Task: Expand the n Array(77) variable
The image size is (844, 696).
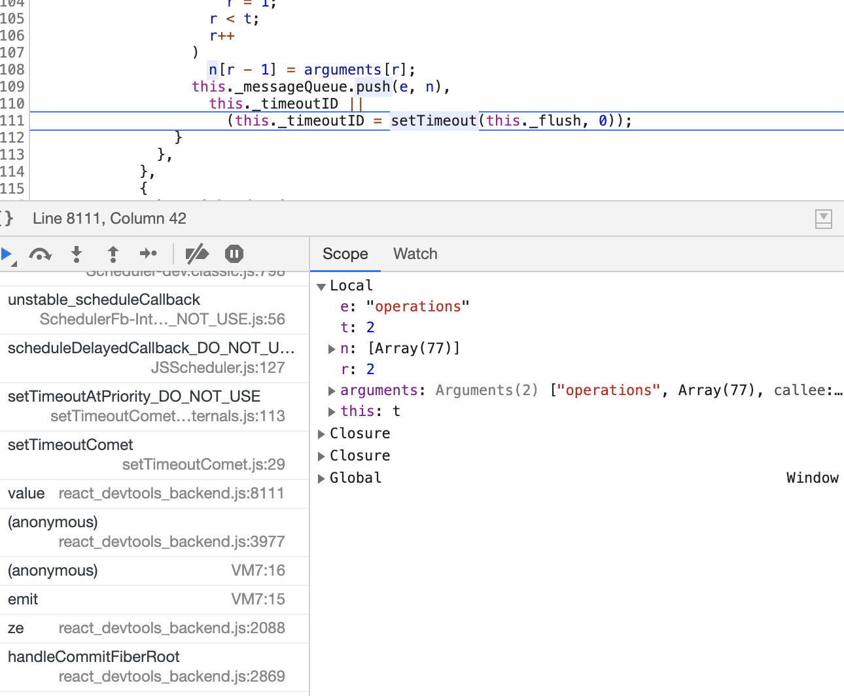Action: point(332,349)
